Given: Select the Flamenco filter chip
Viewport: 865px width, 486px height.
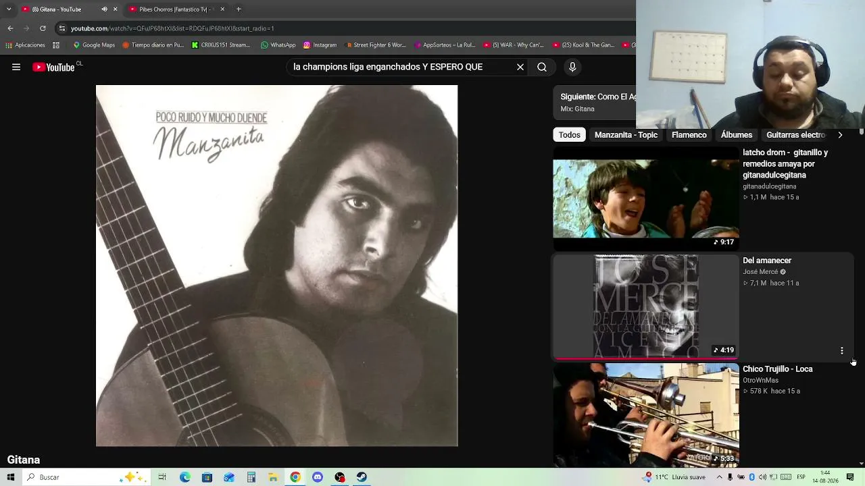Looking at the screenshot, I should coord(689,135).
